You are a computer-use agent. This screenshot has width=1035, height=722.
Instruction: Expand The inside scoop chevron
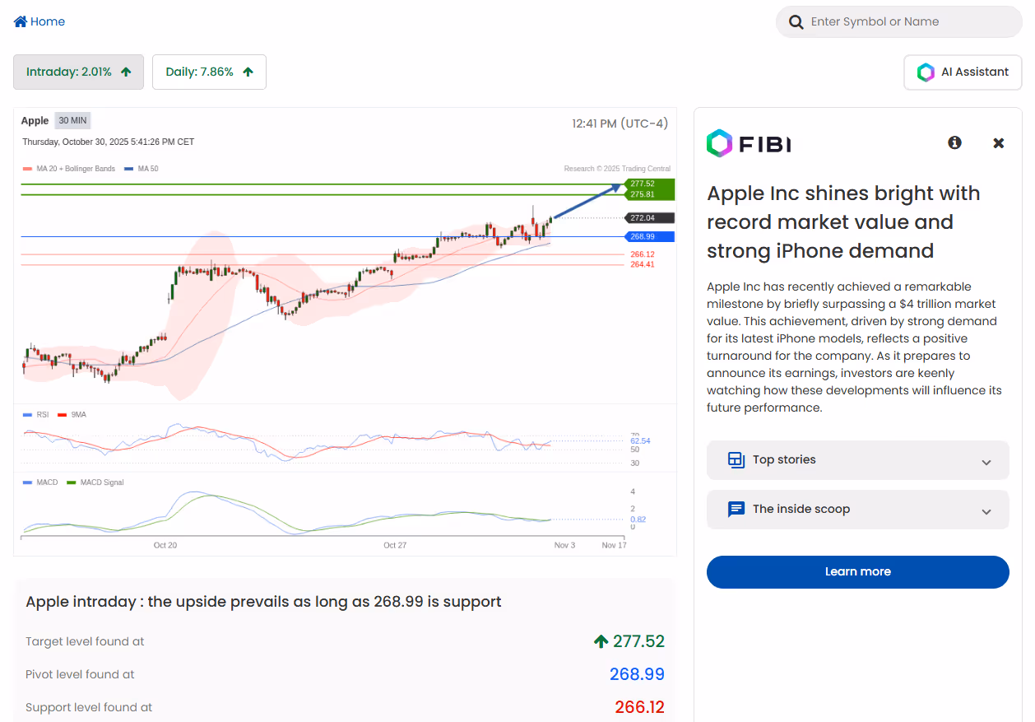tap(986, 511)
